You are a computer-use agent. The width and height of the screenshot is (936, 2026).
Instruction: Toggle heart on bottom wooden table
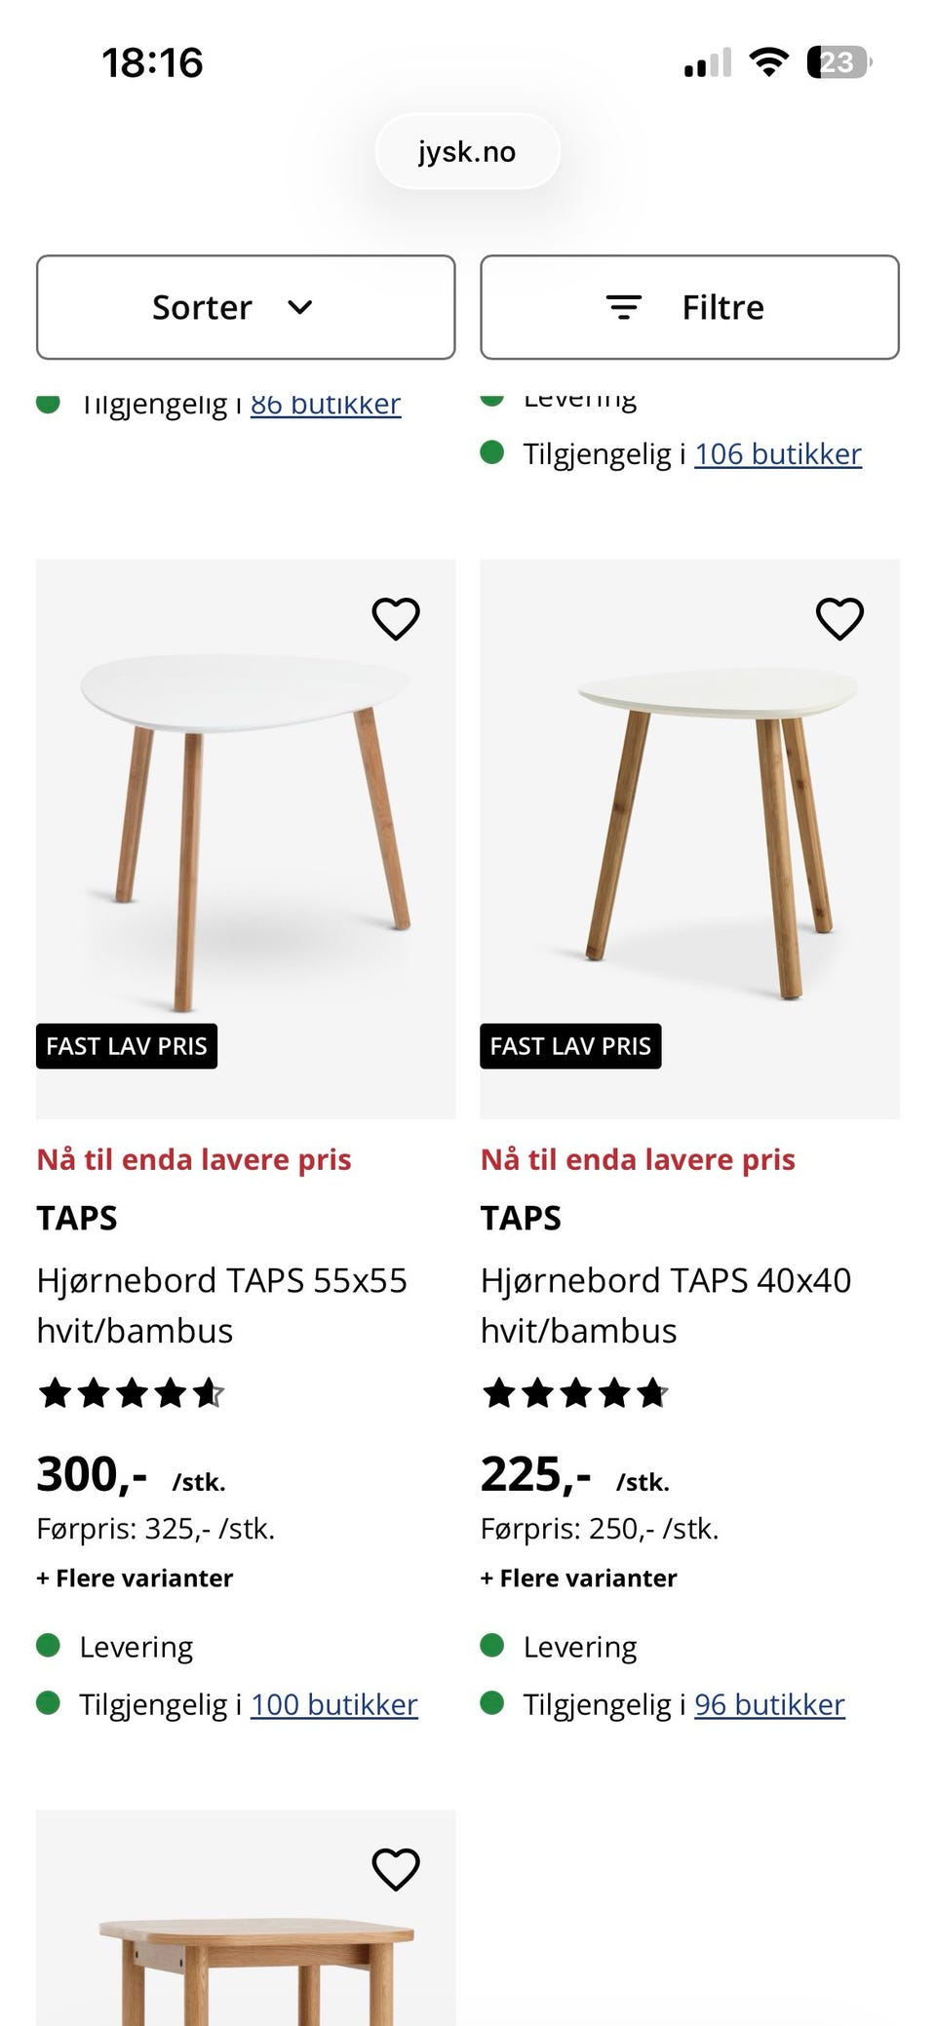[x=395, y=1869]
